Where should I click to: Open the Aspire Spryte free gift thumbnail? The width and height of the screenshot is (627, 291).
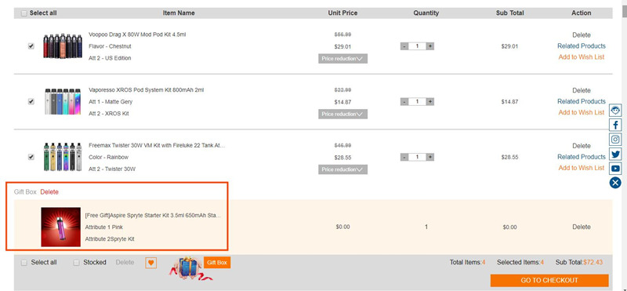pyautogui.click(x=61, y=227)
